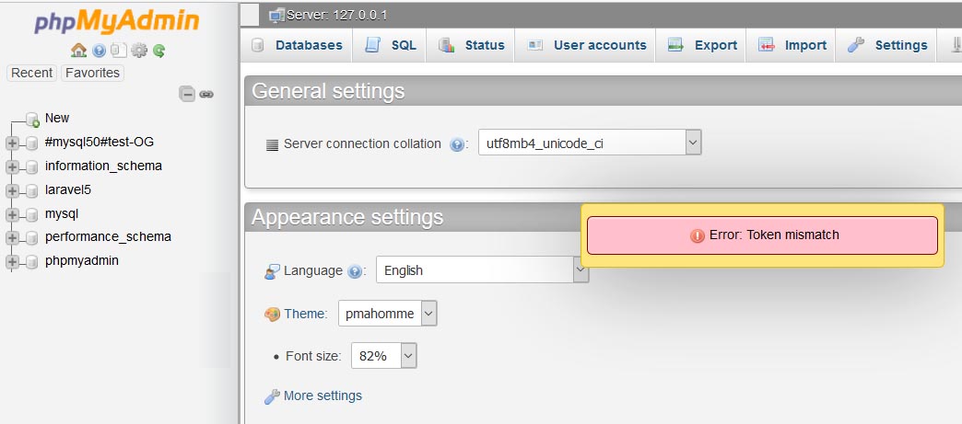Open Server connection collation dropdown

click(590, 143)
